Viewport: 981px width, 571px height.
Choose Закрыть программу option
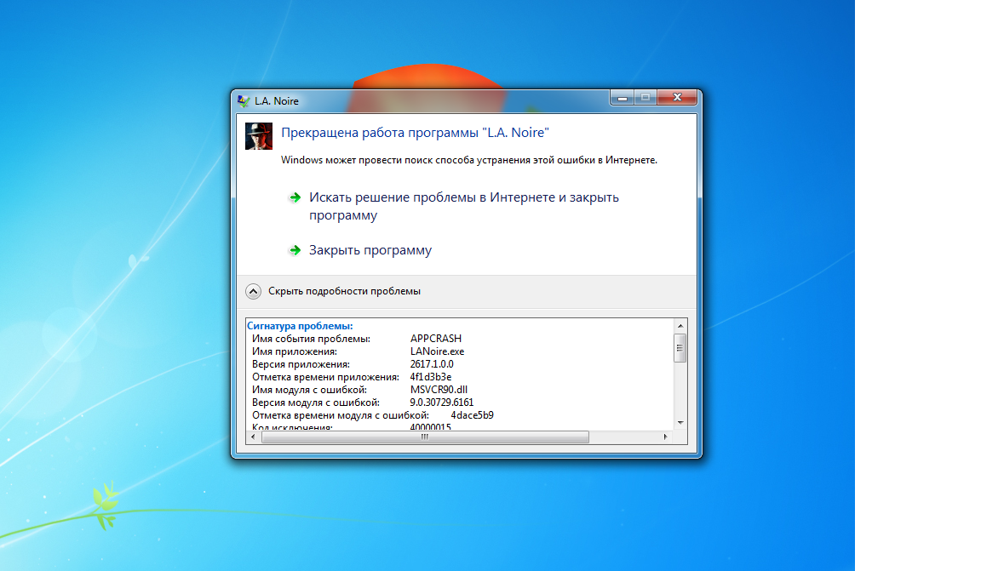370,250
